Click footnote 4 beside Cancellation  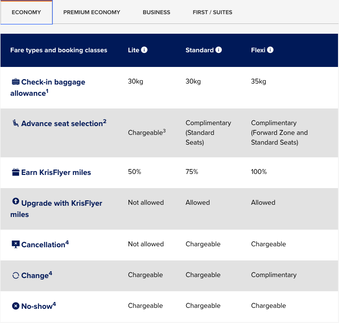click(67, 241)
